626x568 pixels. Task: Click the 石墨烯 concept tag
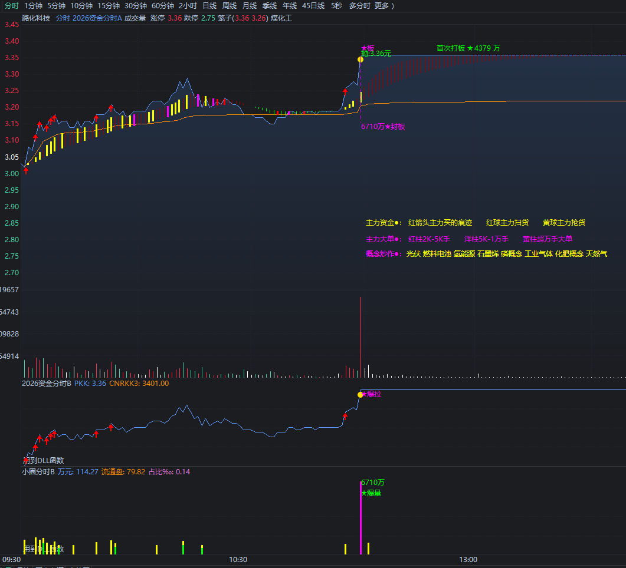coord(488,253)
